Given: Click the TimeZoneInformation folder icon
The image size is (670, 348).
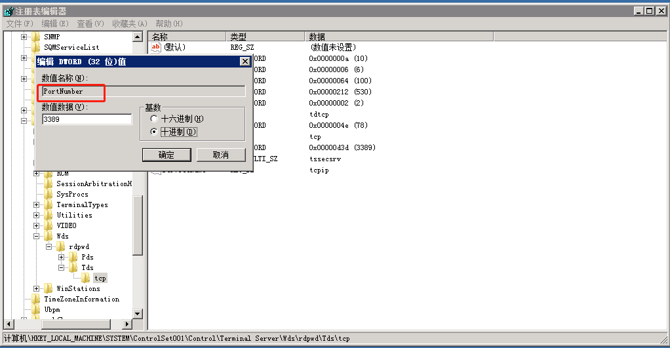Looking at the screenshot, I should (36, 299).
